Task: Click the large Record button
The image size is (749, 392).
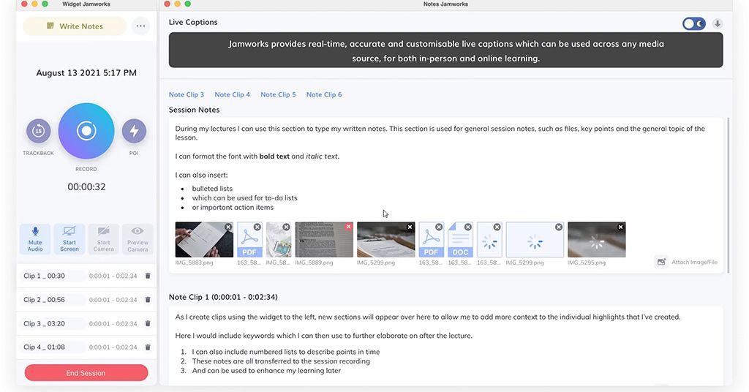Action: click(x=86, y=131)
